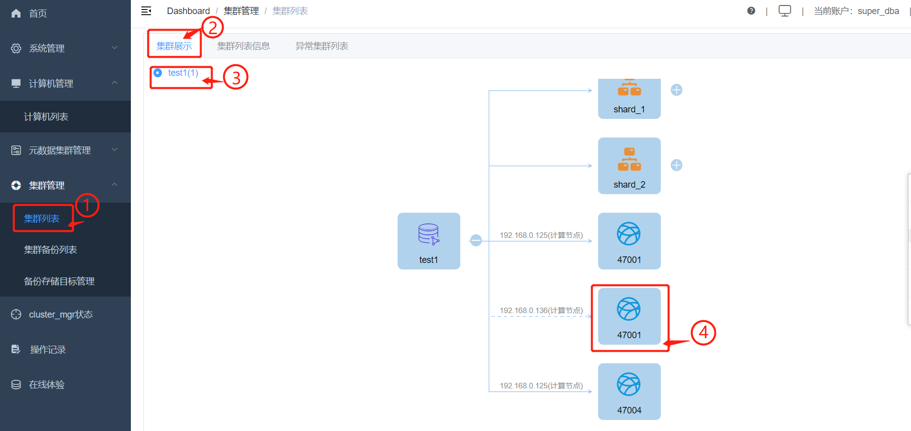Go to Dashboard via breadcrumb

click(x=188, y=11)
